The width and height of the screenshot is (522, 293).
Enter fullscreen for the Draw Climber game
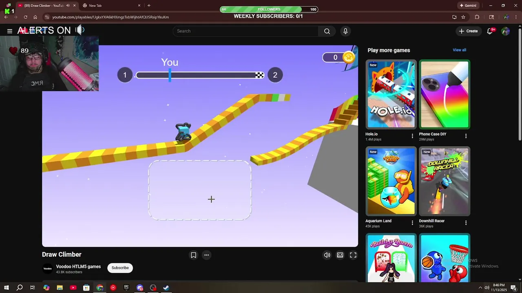353,255
